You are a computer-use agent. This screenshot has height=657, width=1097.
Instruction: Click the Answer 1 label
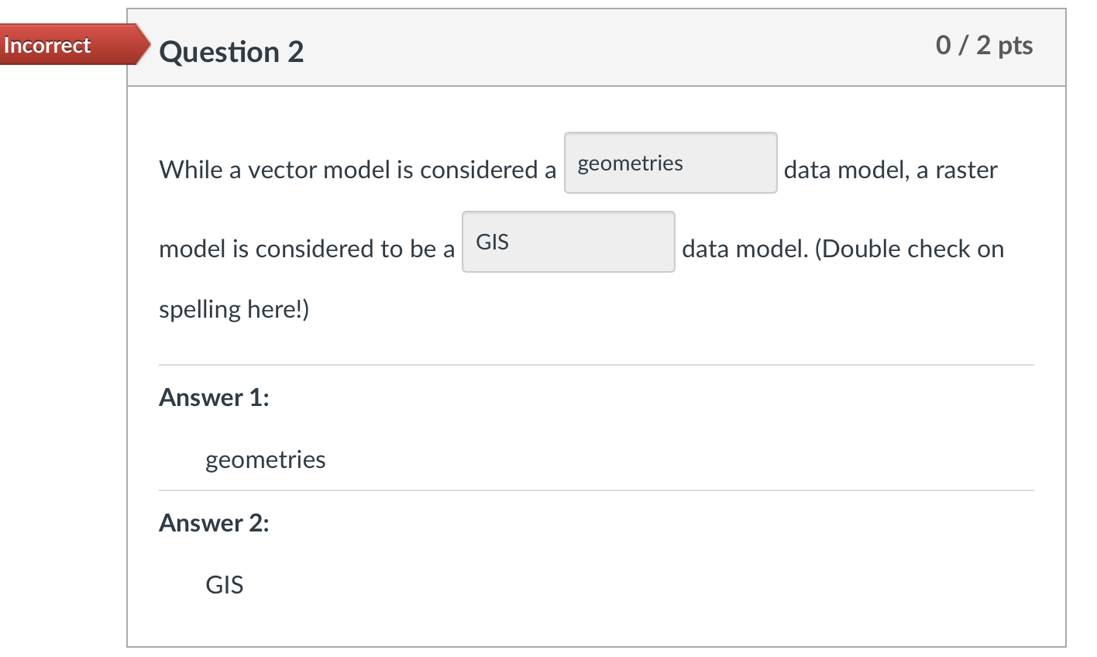212,397
